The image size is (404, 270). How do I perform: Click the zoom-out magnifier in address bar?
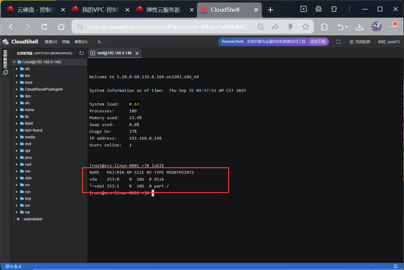point(261,27)
